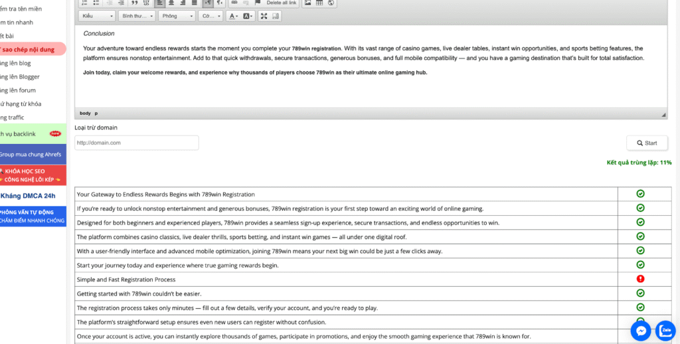The image size is (680, 344).
Task: Click the Delete all link button
Action: point(282,3)
